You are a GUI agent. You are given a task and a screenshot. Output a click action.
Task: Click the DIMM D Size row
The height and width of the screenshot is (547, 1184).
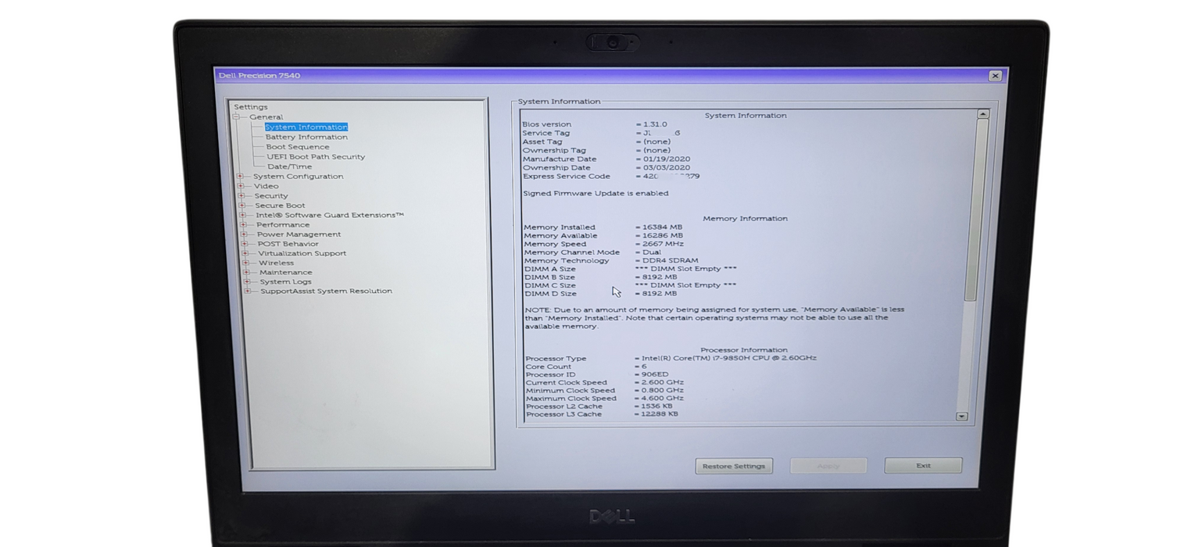[x=601, y=294]
